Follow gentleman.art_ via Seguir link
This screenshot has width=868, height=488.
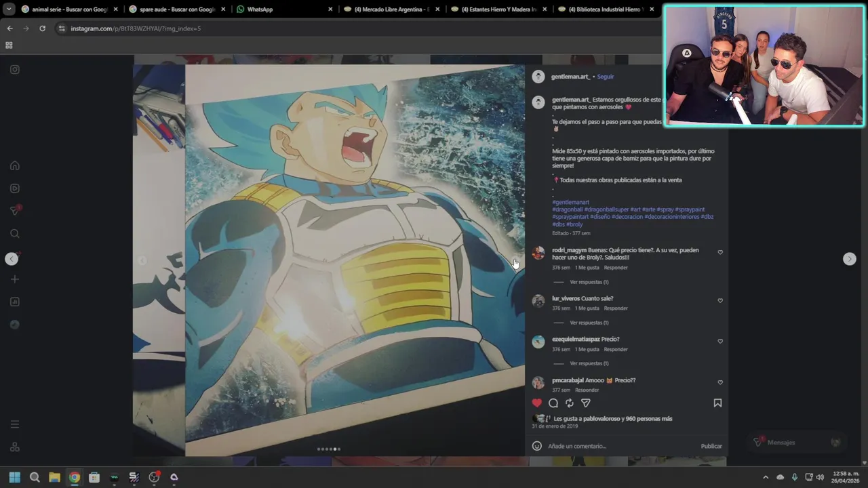[605, 77]
